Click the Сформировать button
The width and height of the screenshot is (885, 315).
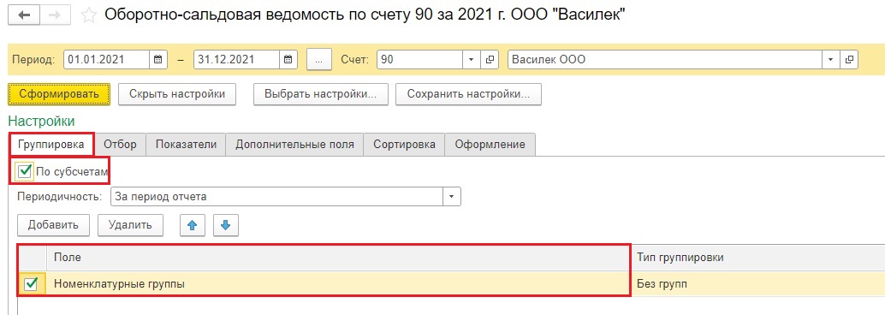[59, 94]
